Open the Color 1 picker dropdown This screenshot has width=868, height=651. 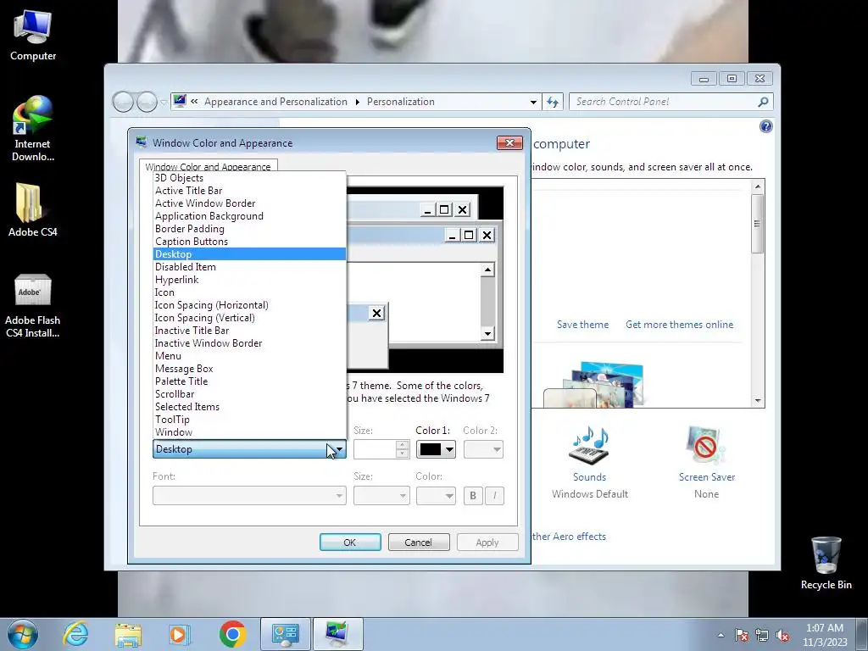tap(437, 449)
